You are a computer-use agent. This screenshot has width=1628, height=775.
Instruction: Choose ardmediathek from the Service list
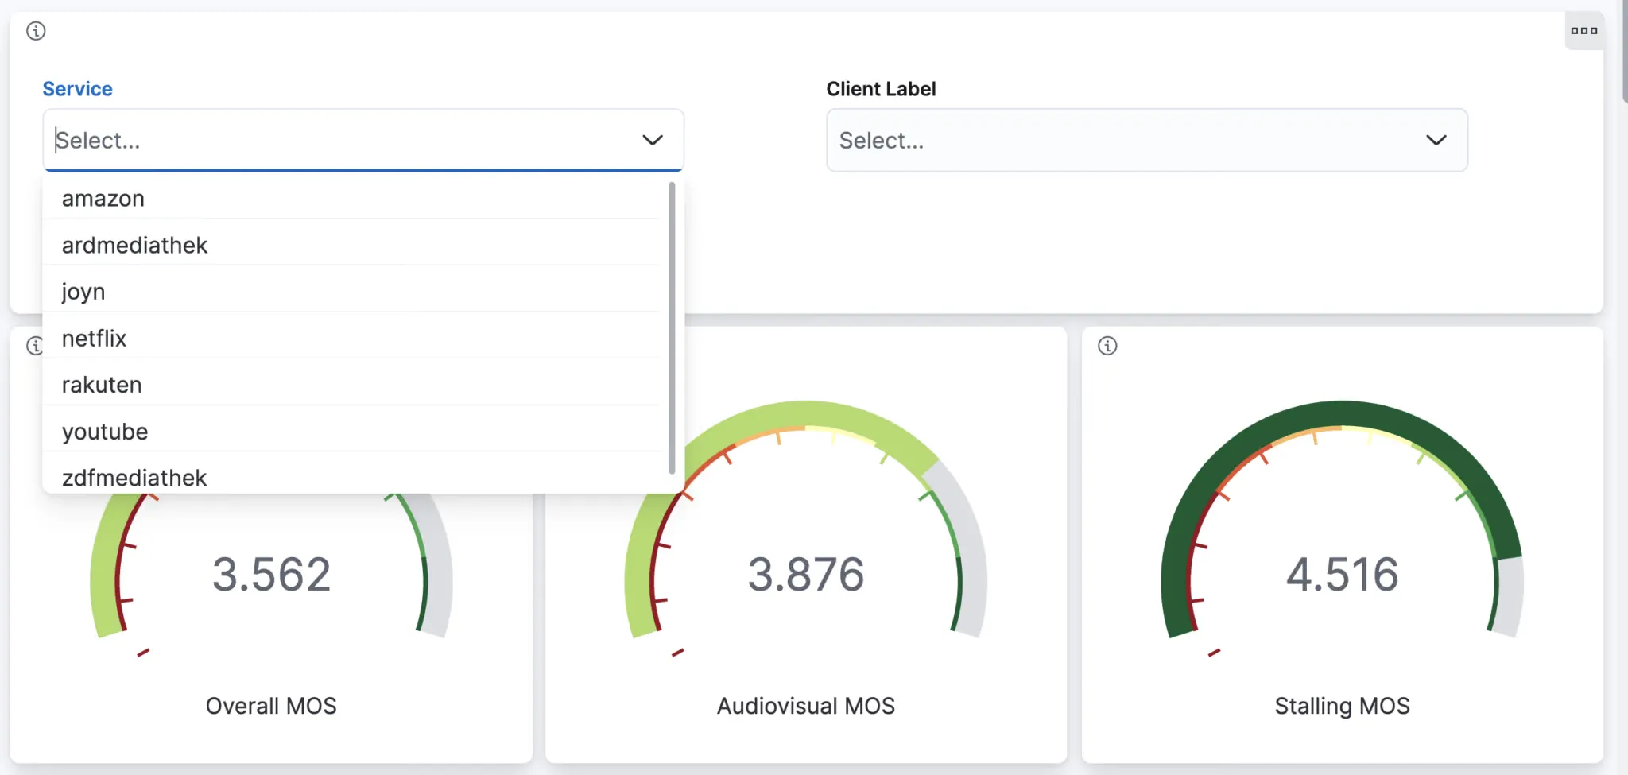(351, 245)
